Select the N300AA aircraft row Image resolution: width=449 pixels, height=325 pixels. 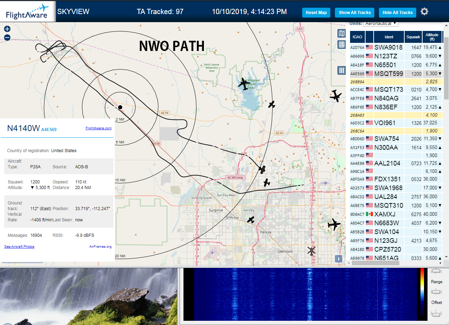point(396,147)
